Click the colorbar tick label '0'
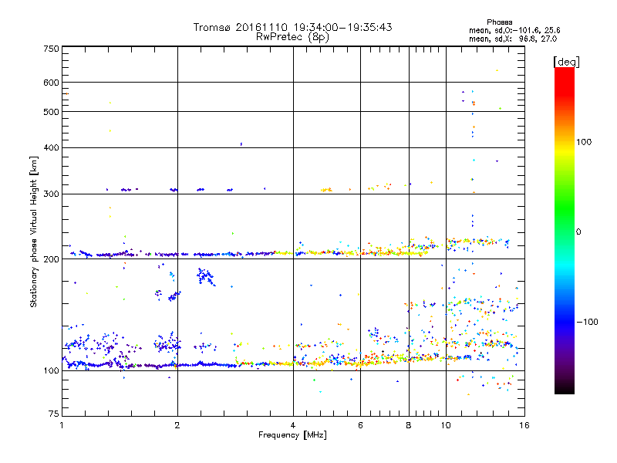Image resolution: width=617 pixels, height=463 pixels. pos(578,232)
